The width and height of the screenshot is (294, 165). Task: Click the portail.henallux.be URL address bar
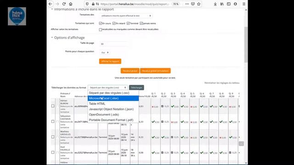(x=135, y=4)
